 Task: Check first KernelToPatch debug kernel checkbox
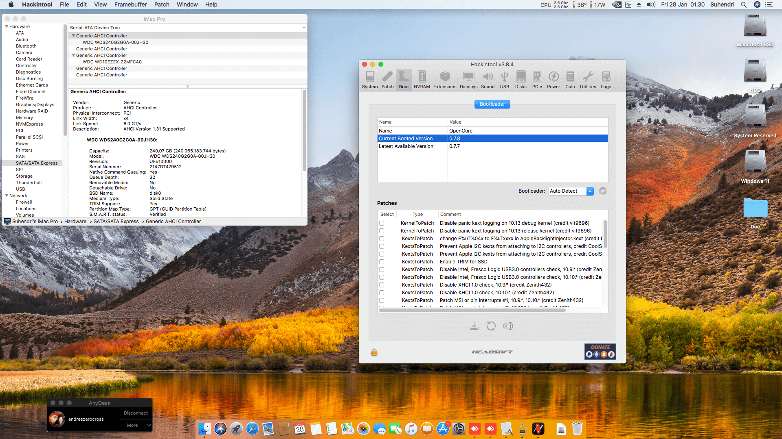click(382, 223)
